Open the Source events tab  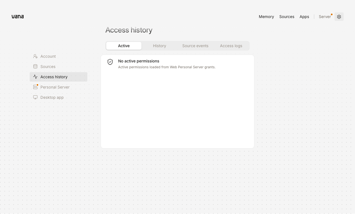[195, 46]
